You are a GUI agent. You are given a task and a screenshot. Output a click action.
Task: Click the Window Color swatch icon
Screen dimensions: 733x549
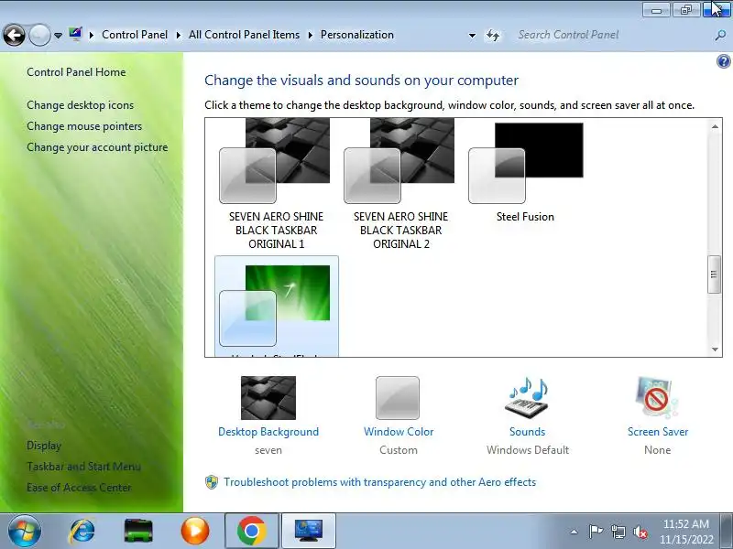pos(398,398)
